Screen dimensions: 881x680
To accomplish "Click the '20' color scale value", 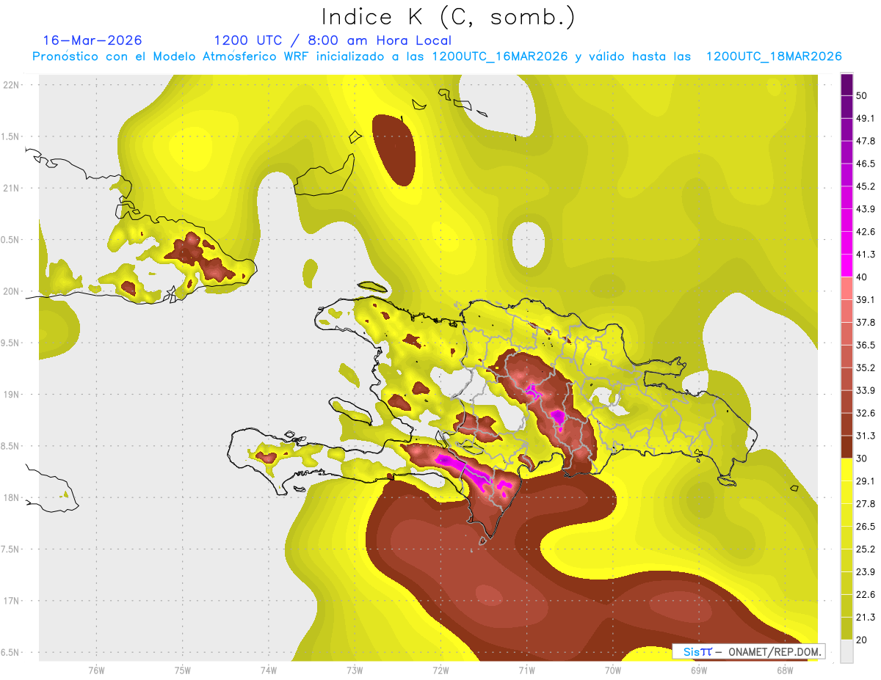I will pyautogui.click(x=863, y=640).
